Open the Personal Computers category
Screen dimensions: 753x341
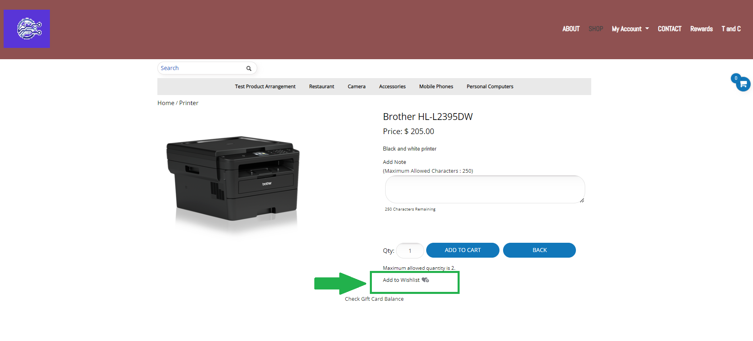point(490,87)
